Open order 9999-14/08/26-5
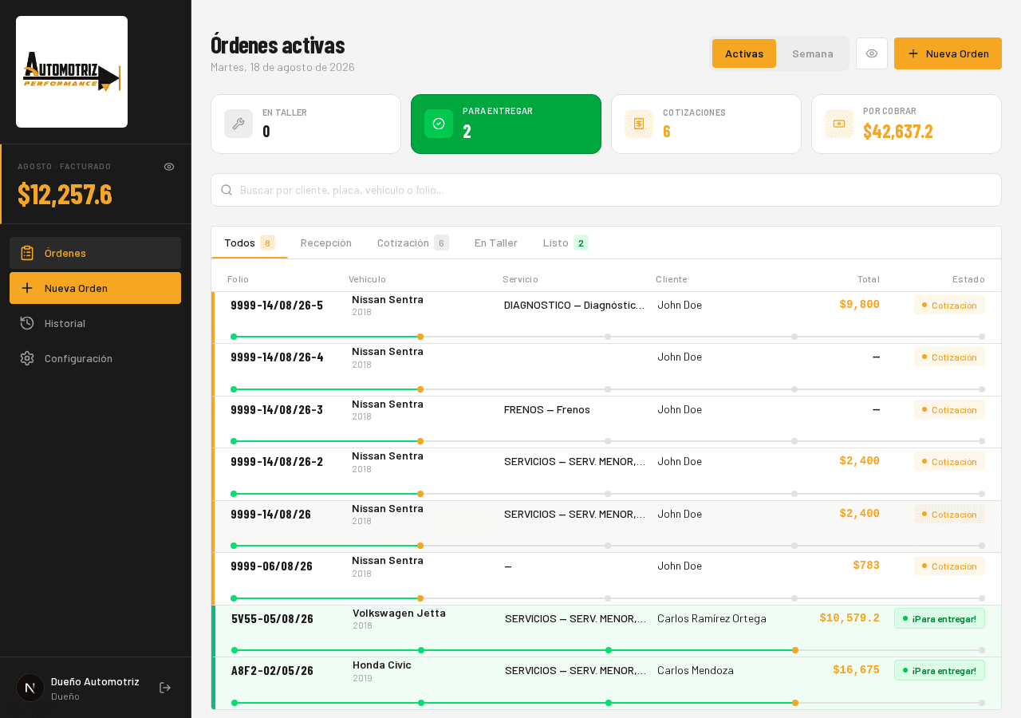This screenshot has height=718, width=1021. tap(606, 318)
